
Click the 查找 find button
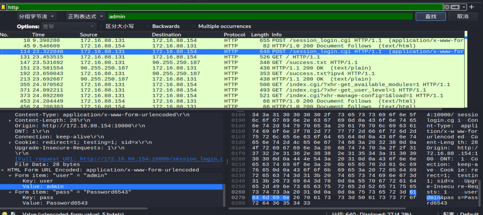[431, 16]
